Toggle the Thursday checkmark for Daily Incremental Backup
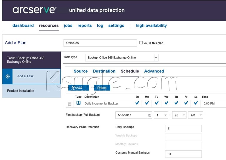Screen dimensions: 226x160 pyautogui.click(x=176, y=103)
